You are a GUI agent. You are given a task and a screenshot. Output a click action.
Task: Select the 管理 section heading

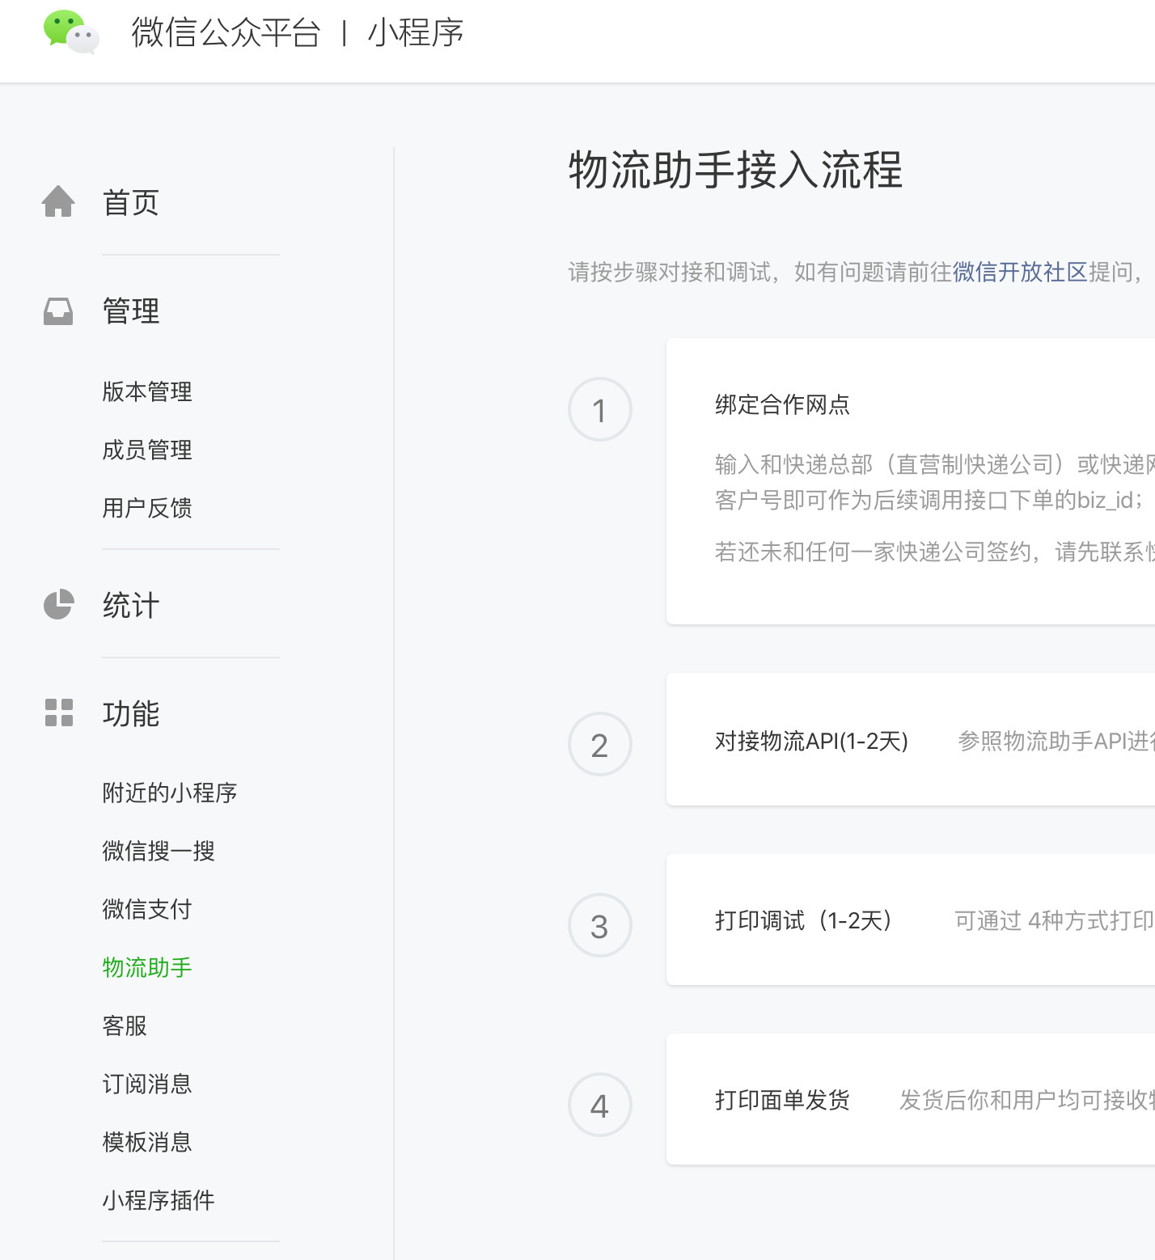click(x=131, y=311)
